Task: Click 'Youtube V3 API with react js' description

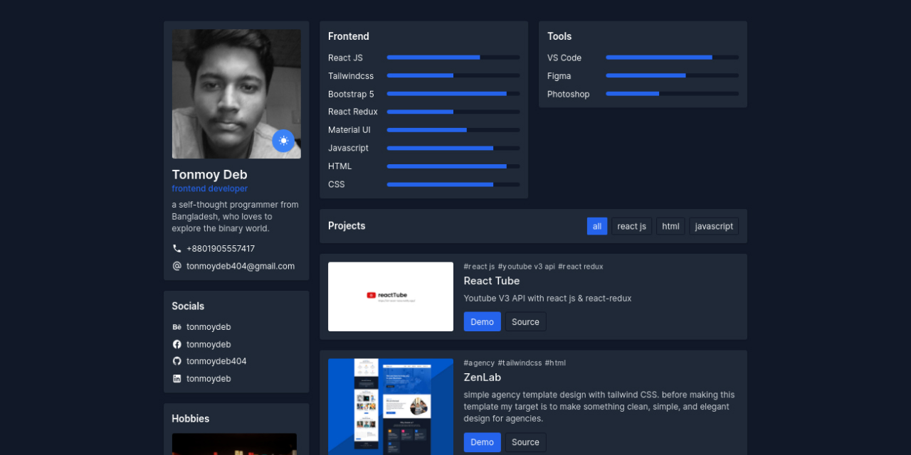Action: click(547, 299)
